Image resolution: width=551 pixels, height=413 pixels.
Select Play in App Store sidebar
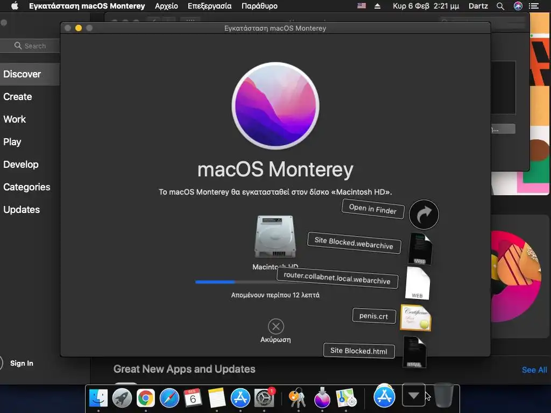(x=12, y=142)
